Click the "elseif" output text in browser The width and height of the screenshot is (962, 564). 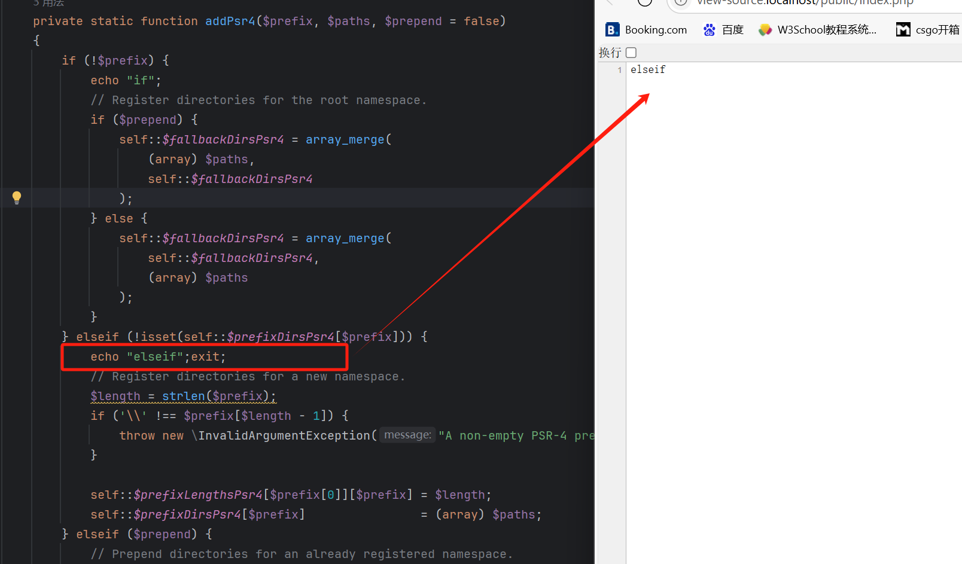tap(648, 69)
